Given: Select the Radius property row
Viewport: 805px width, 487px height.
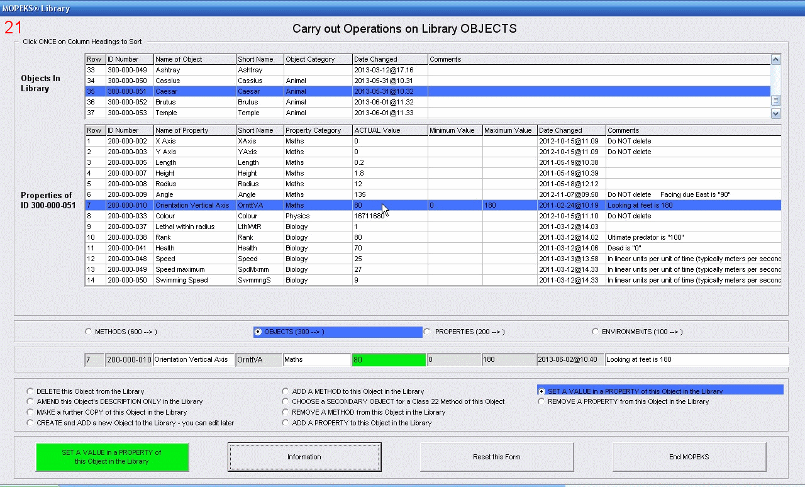Looking at the screenshot, I should [x=433, y=184].
